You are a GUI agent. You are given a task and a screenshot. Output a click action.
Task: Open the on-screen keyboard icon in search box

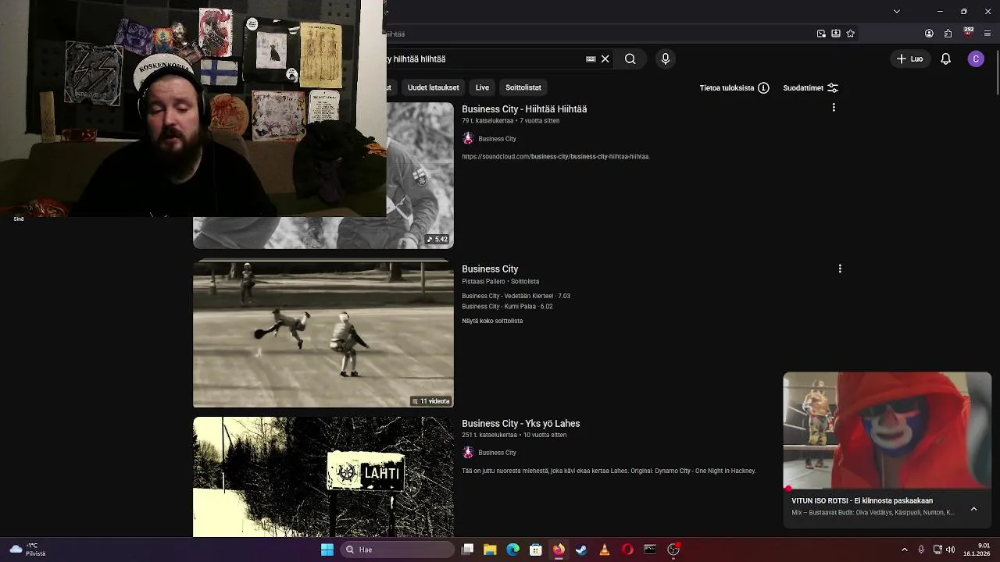[591, 59]
